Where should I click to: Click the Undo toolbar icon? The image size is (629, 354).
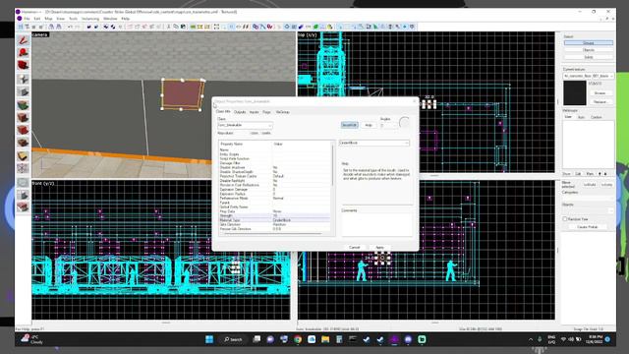tap(70, 27)
